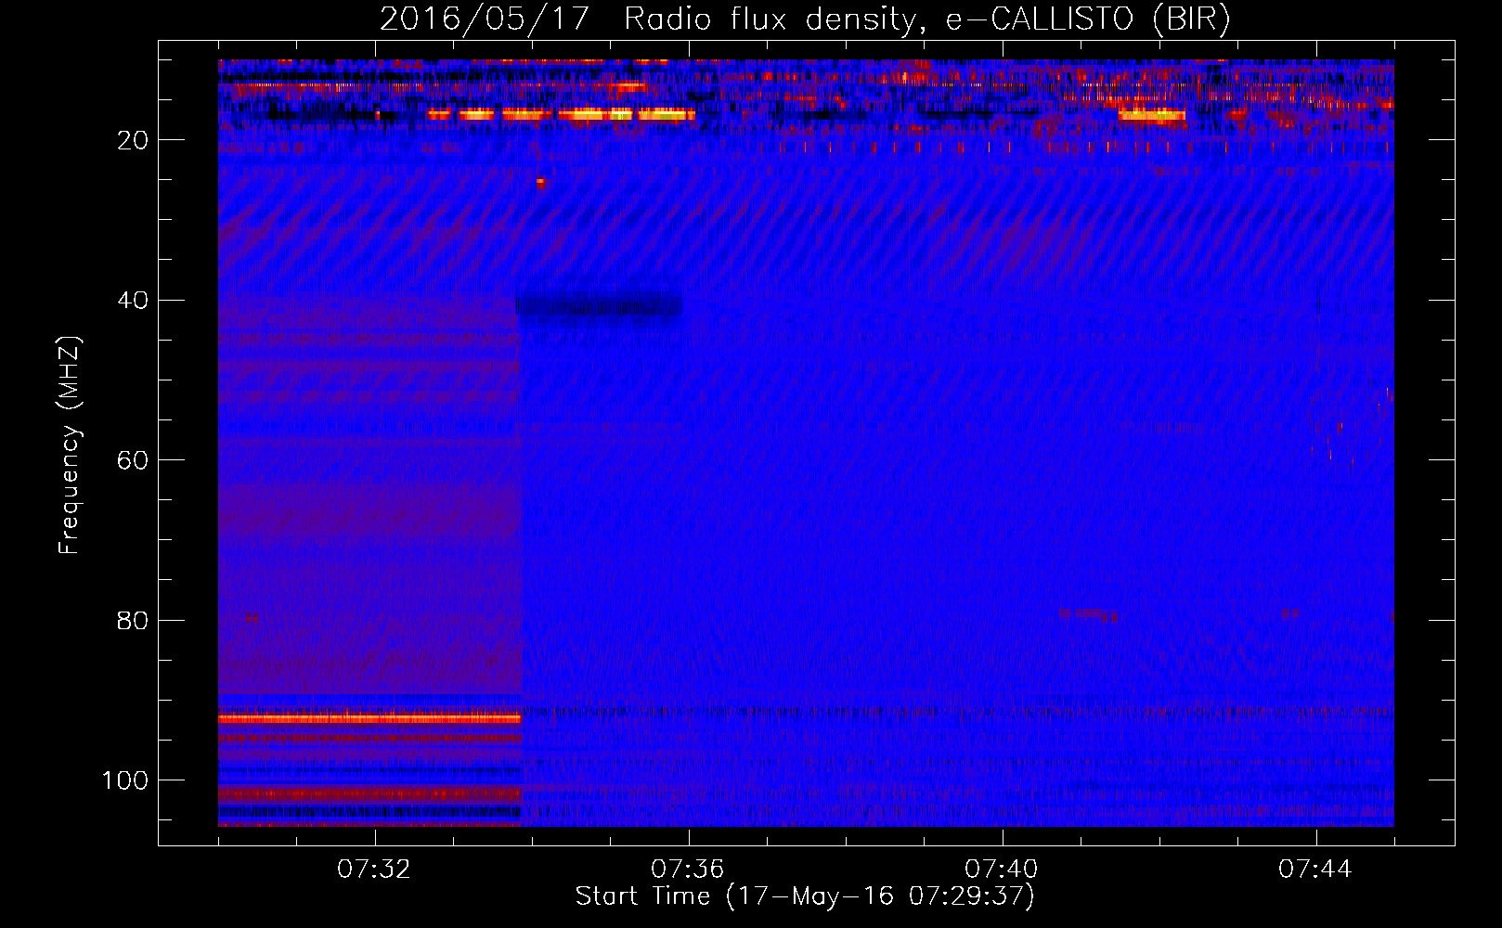Image resolution: width=1502 pixels, height=928 pixels.
Task: Click the y-axis label 'Frequency (MHZ)'
Action: 70,445
